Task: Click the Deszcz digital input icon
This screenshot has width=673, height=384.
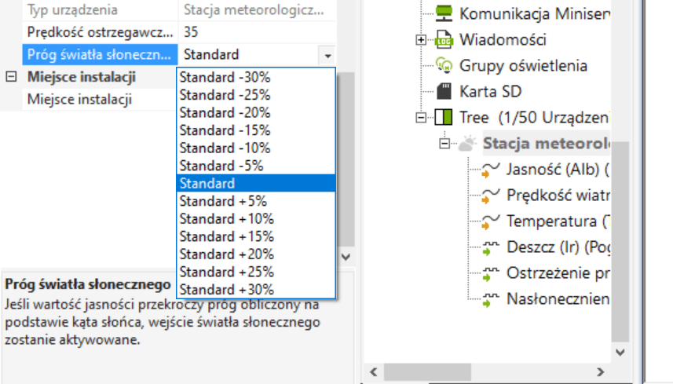Action: (491, 248)
